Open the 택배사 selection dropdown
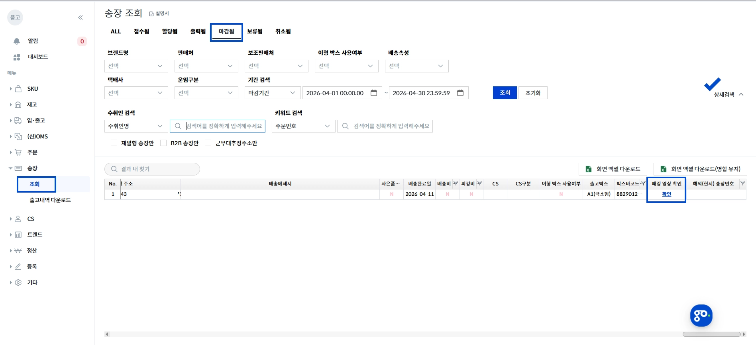The width and height of the screenshot is (756, 345). click(x=136, y=93)
